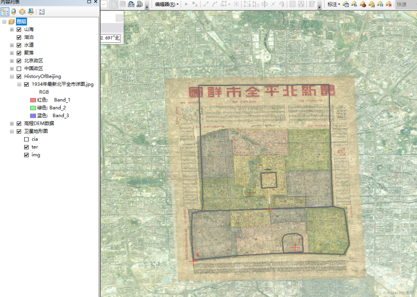Click the green Band_2 color swatch
Screen dimensions: 417x297
click(33, 108)
